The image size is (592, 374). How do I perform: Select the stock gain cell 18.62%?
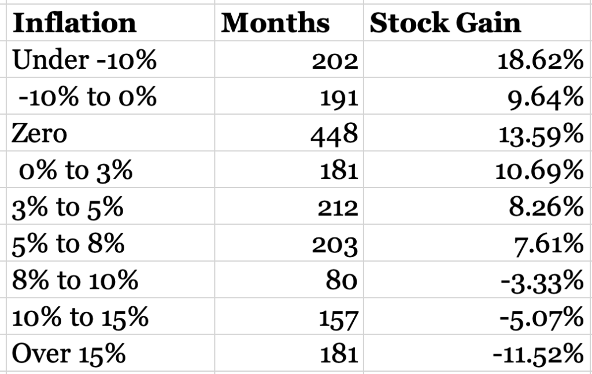[x=539, y=61]
